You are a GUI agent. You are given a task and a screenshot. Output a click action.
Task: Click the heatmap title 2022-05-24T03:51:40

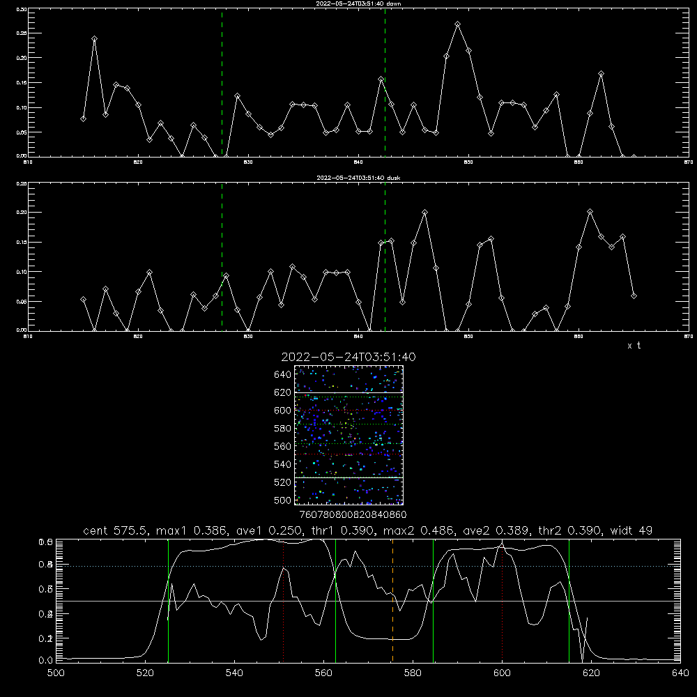pos(348,357)
